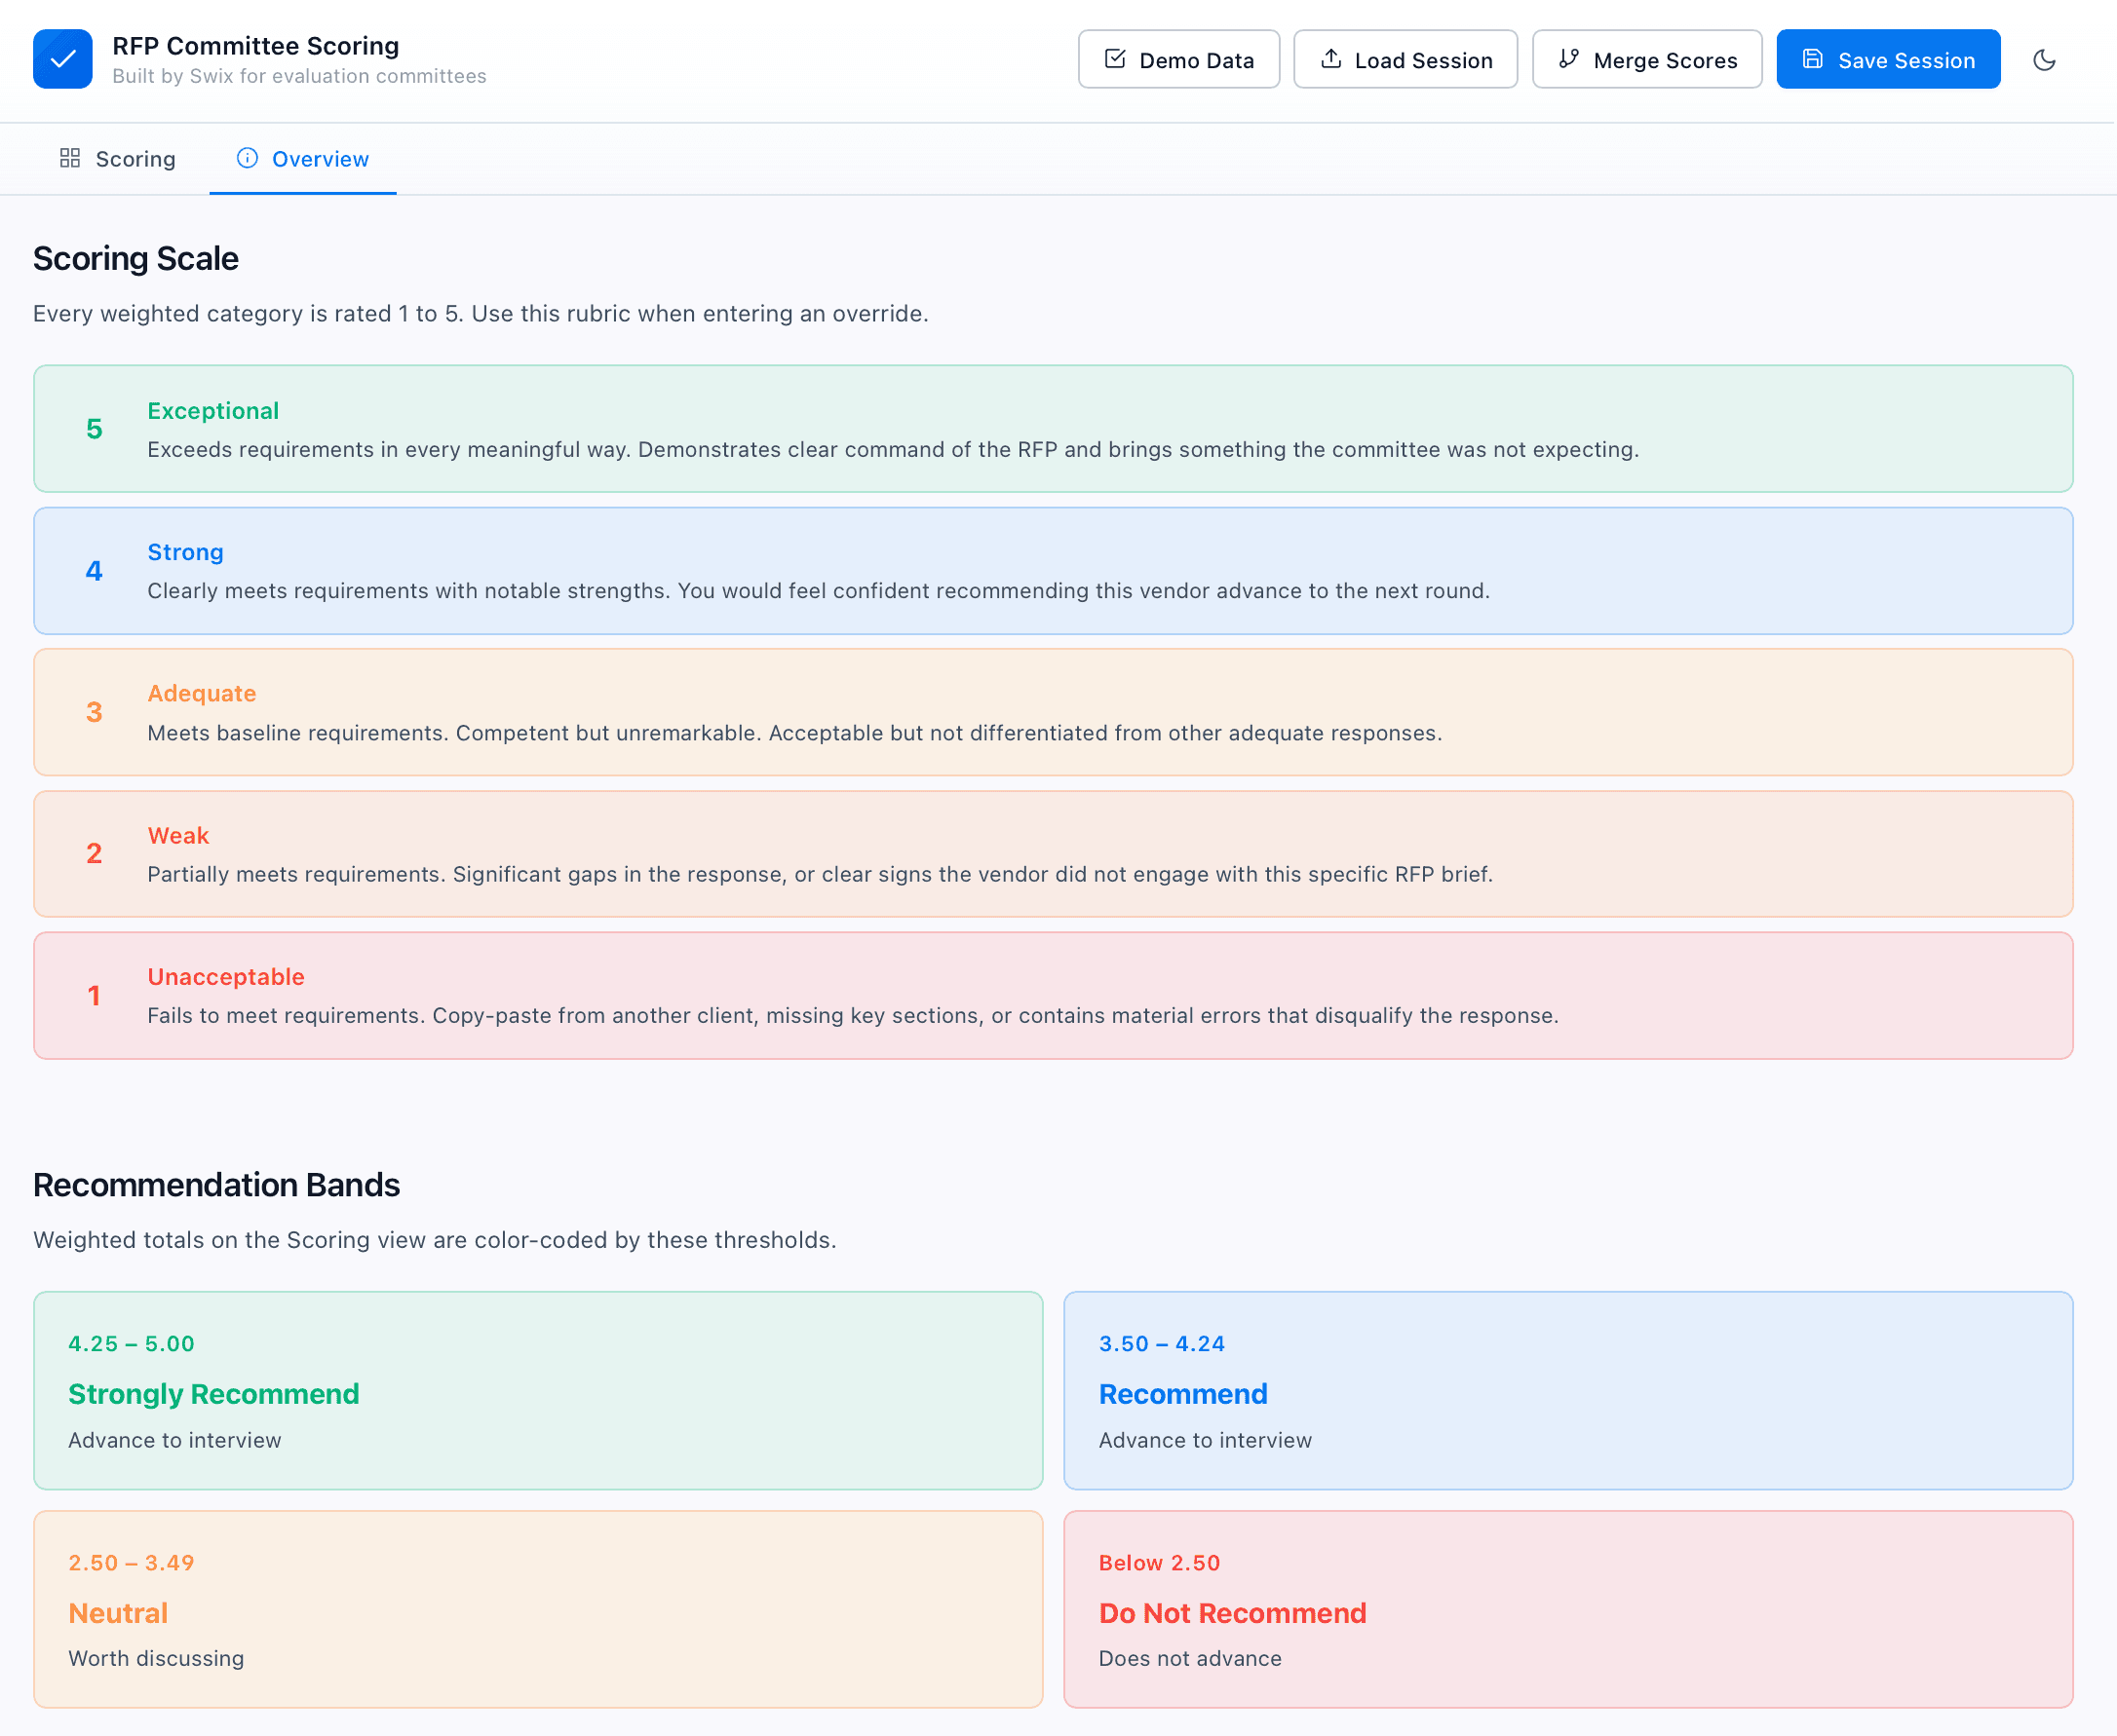Click the score number 4
Viewport: 2117px width, 1736px height.
pos(94,571)
